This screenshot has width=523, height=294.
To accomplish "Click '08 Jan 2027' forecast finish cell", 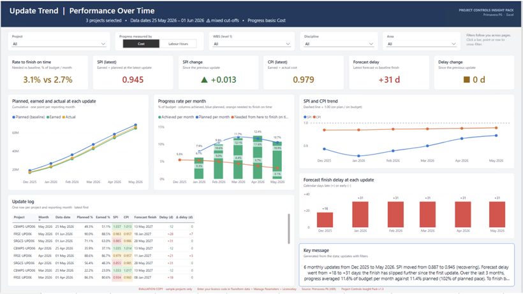I will (x=144, y=277).
